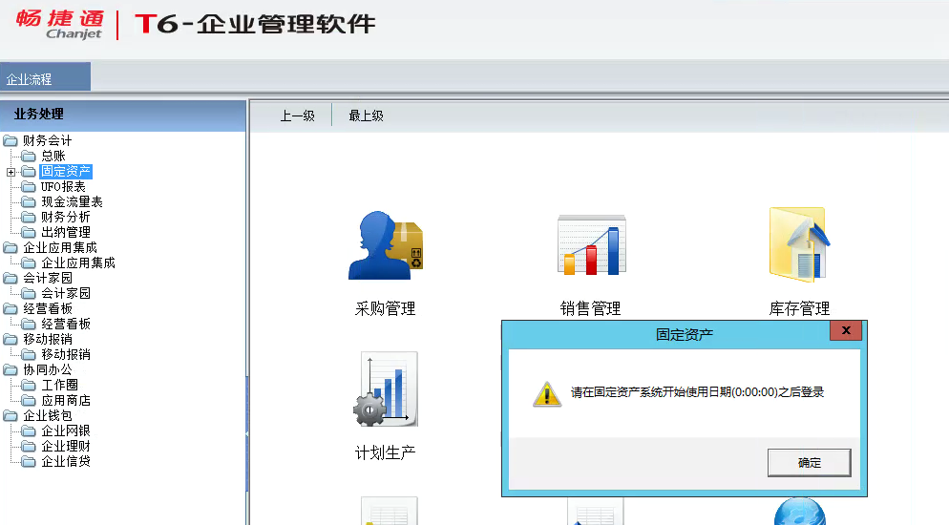The height and width of the screenshot is (525, 949).
Task: Select 企业理财 in the tree
Action: [x=65, y=447]
